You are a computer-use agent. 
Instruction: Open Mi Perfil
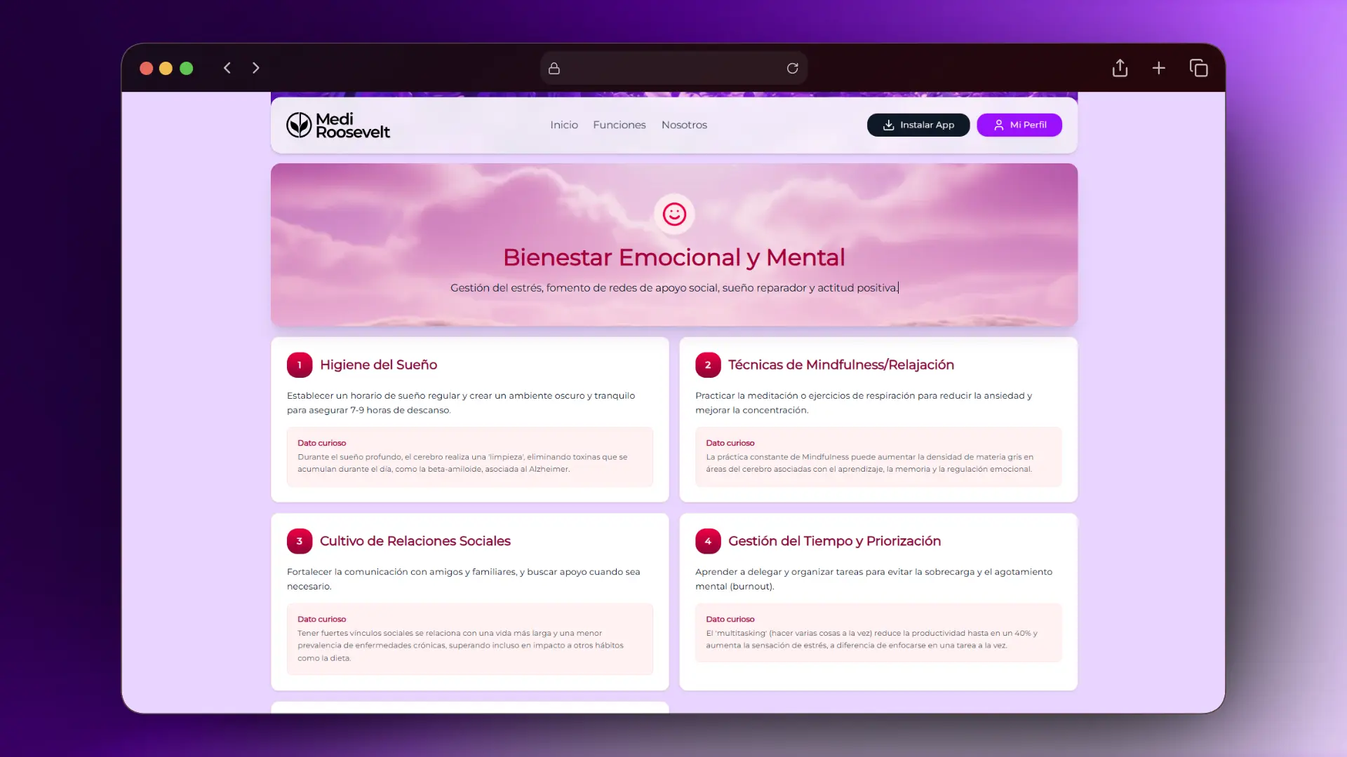1019,125
